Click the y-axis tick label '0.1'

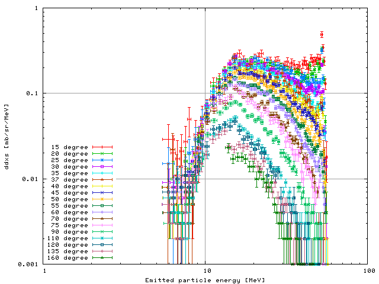click(33, 93)
